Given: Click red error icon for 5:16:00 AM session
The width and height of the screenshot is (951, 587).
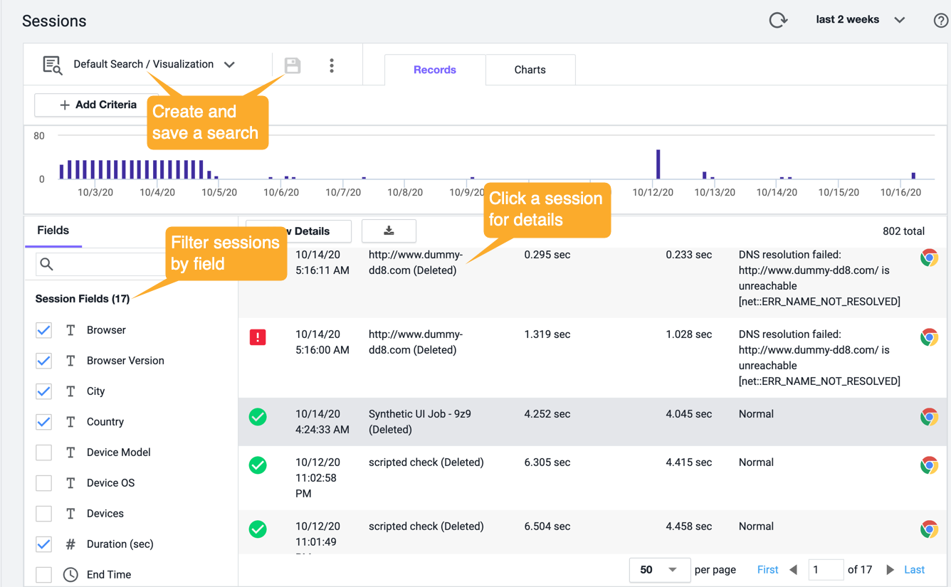Looking at the screenshot, I should click(258, 337).
